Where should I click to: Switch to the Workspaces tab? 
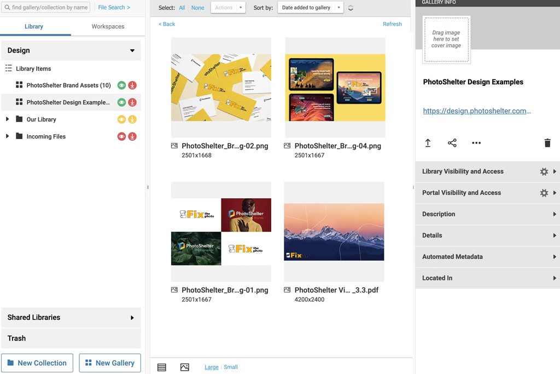(x=108, y=26)
